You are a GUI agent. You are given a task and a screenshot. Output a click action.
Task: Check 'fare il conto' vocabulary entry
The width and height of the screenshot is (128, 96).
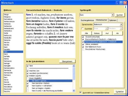[28, 91]
